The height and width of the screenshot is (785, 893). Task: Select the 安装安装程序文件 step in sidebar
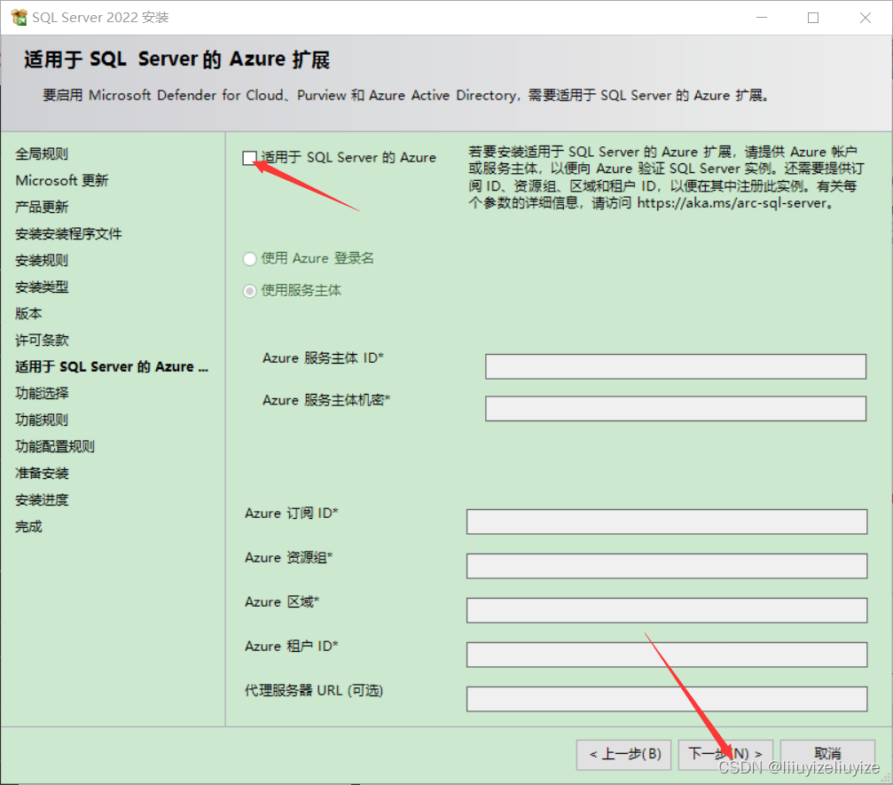pos(68,233)
